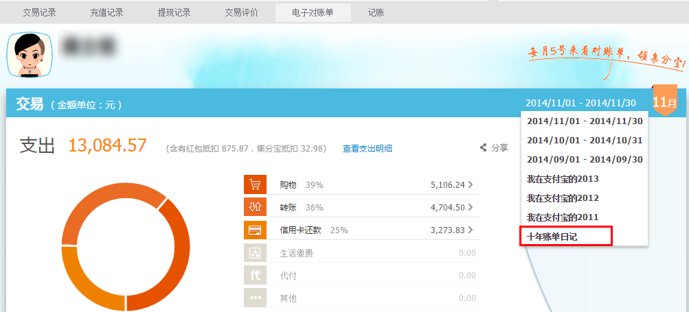Click the orange 11月 month badge
The width and height of the screenshot is (689, 312).
pos(664,102)
